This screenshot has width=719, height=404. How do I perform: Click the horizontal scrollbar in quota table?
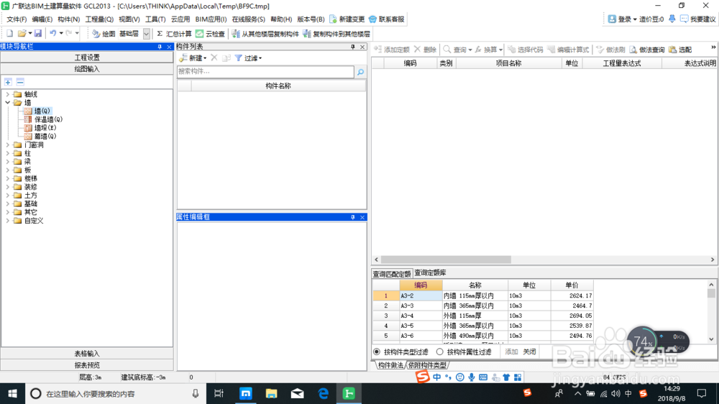pyautogui.click(x=446, y=260)
